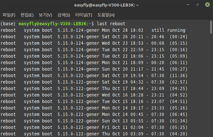
Task: Click "system boot" on the Oct 26 row
Action: tap(38, 37)
